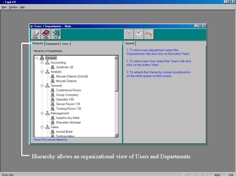
Task: Click the computer icon beside Misyak Dianne (2nd tel)
Action: [52, 76]
